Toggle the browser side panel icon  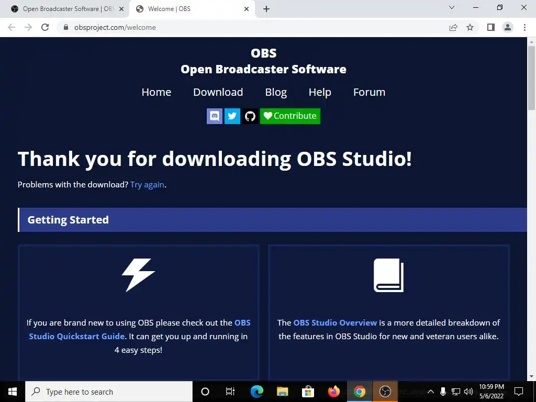[x=491, y=27]
